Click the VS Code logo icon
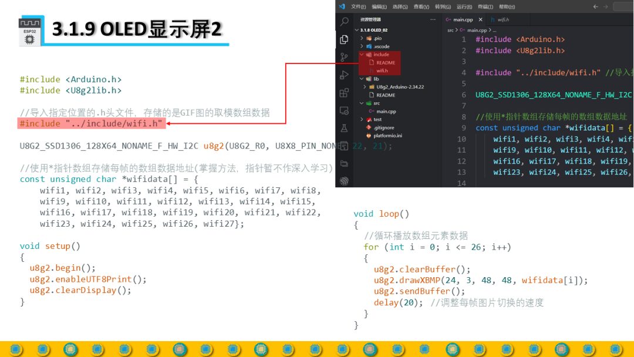The width and height of the screenshot is (634, 357). point(342,6)
